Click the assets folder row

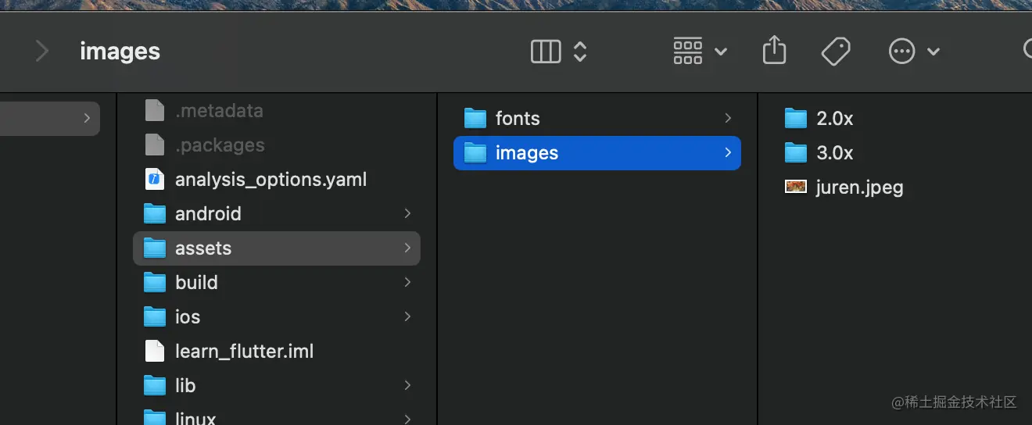coord(277,248)
